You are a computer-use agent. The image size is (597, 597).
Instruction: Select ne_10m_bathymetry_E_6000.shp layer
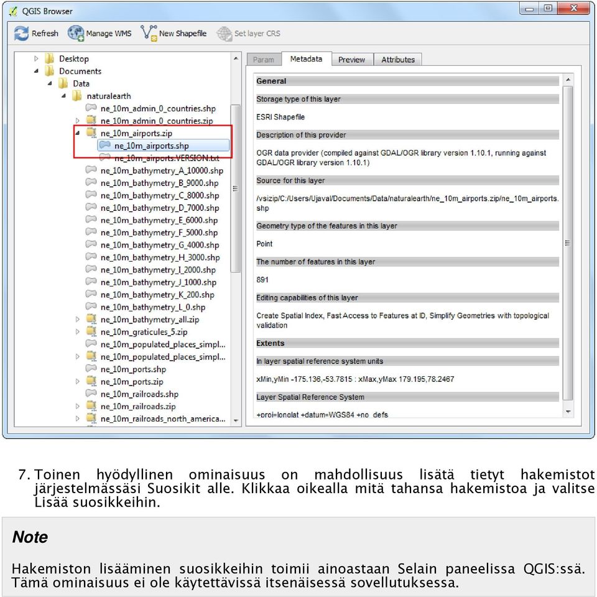159,220
